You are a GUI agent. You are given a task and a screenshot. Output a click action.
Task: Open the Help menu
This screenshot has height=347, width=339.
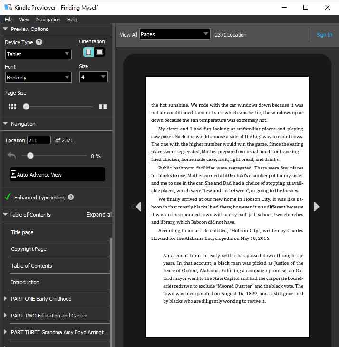click(x=72, y=20)
